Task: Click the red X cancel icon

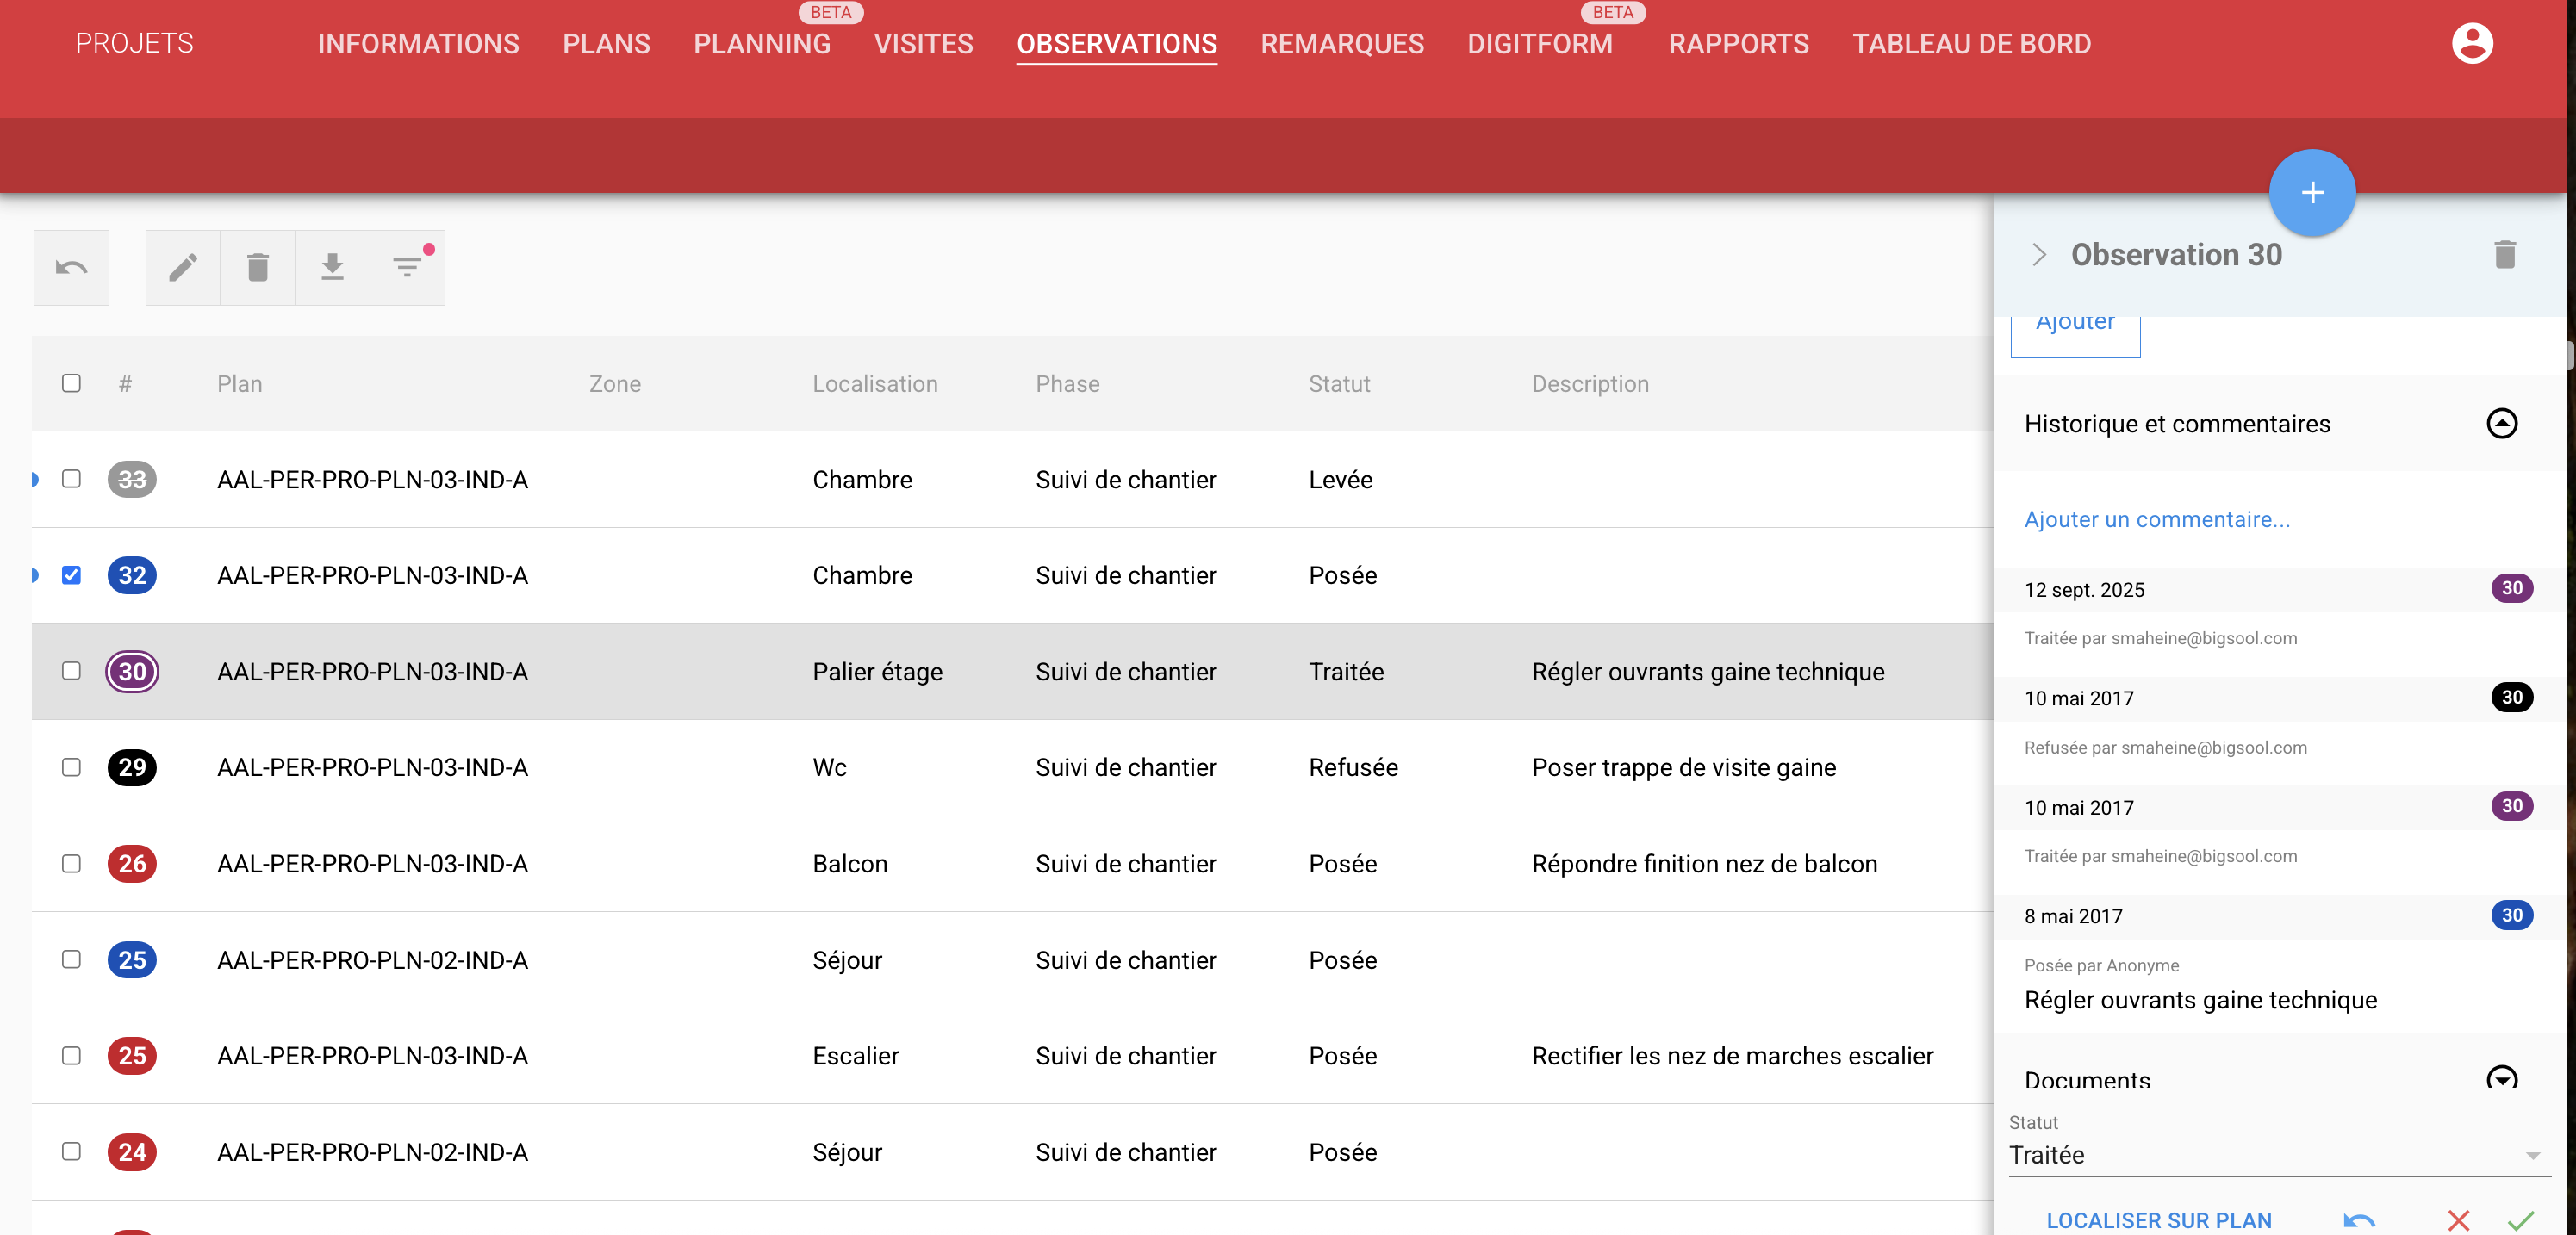Action: coord(2458,1219)
